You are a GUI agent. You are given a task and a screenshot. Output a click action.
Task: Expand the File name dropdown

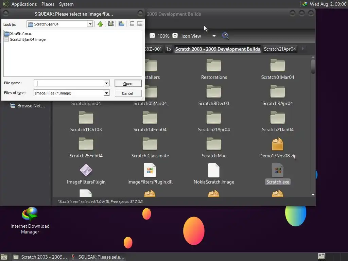(106, 83)
